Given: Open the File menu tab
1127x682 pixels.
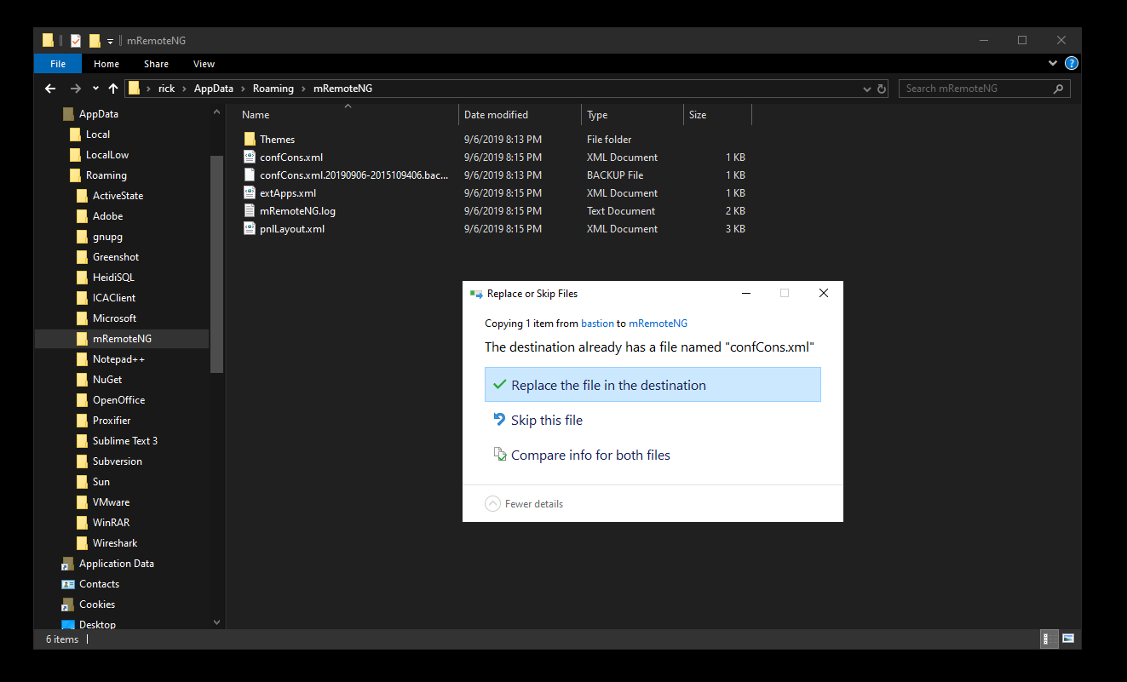Looking at the screenshot, I should click(58, 64).
